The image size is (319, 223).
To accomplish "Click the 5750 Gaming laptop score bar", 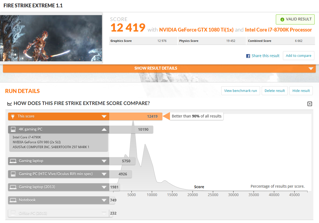I will pyautogui.click(x=122, y=161).
